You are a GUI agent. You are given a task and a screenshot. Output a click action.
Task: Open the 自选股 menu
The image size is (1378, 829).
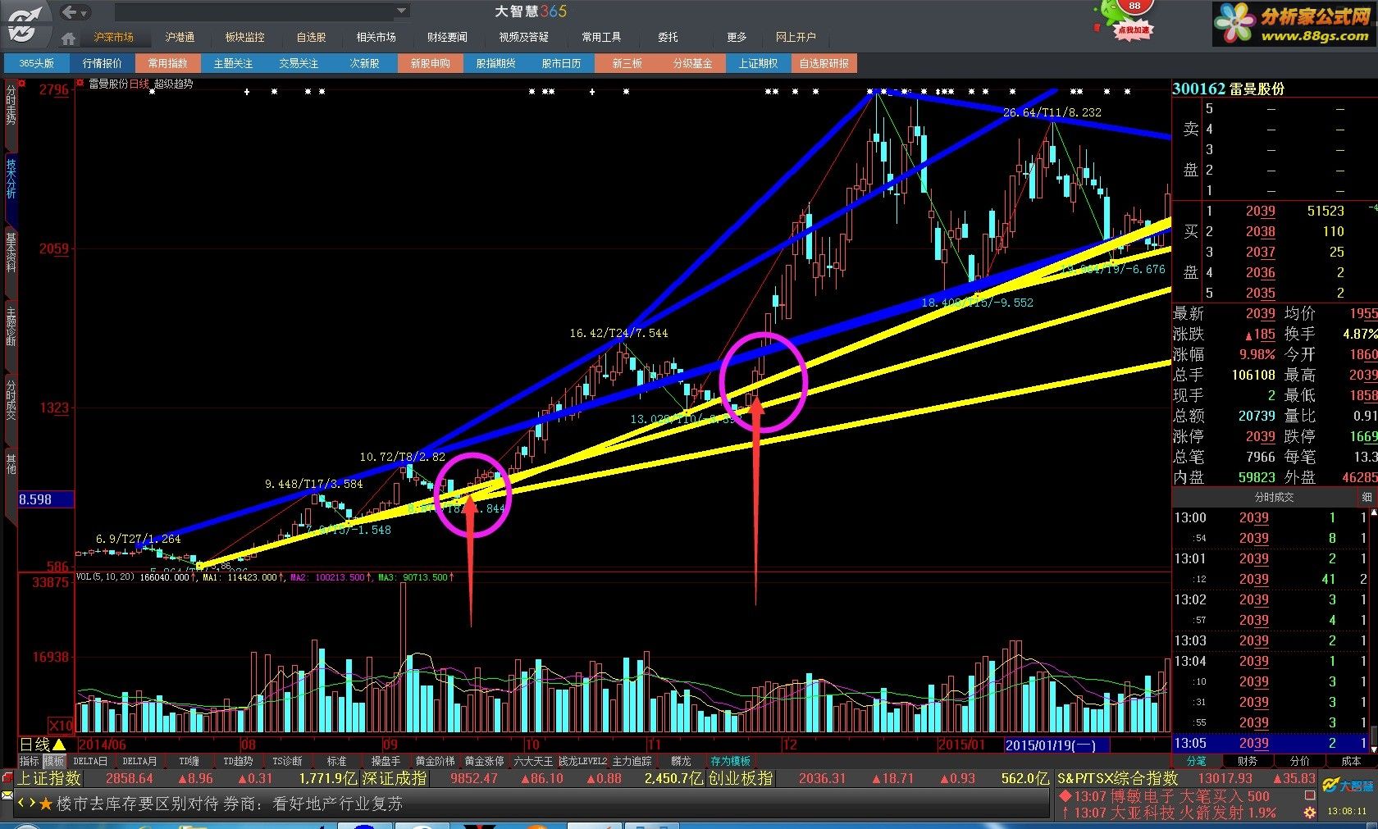point(311,37)
